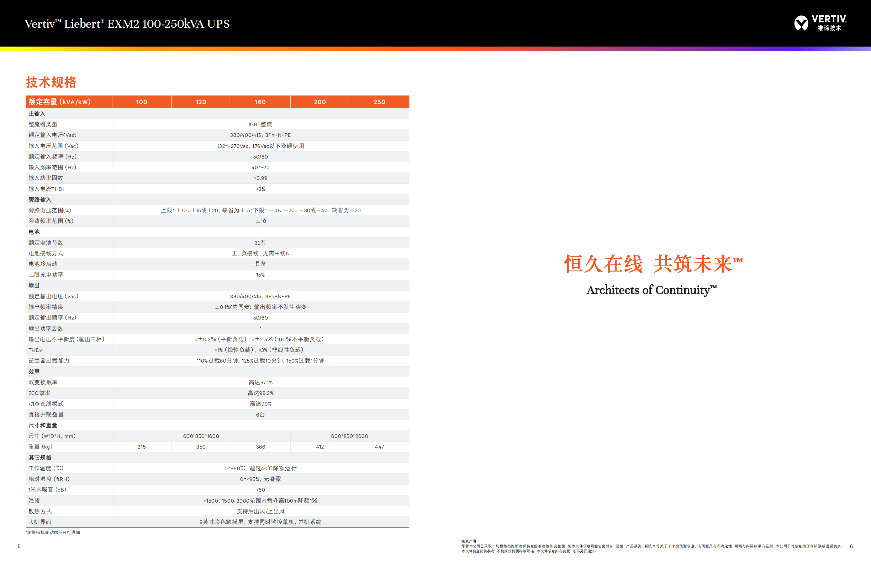Click the '其它规格' section row
The image size is (871, 563).
217,457
